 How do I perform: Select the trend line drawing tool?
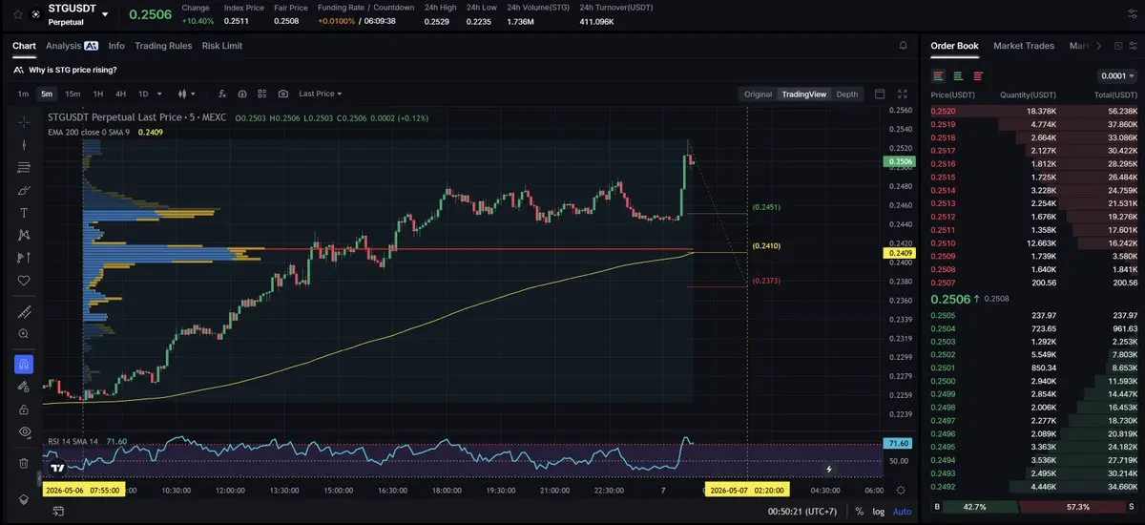tap(24, 145)
